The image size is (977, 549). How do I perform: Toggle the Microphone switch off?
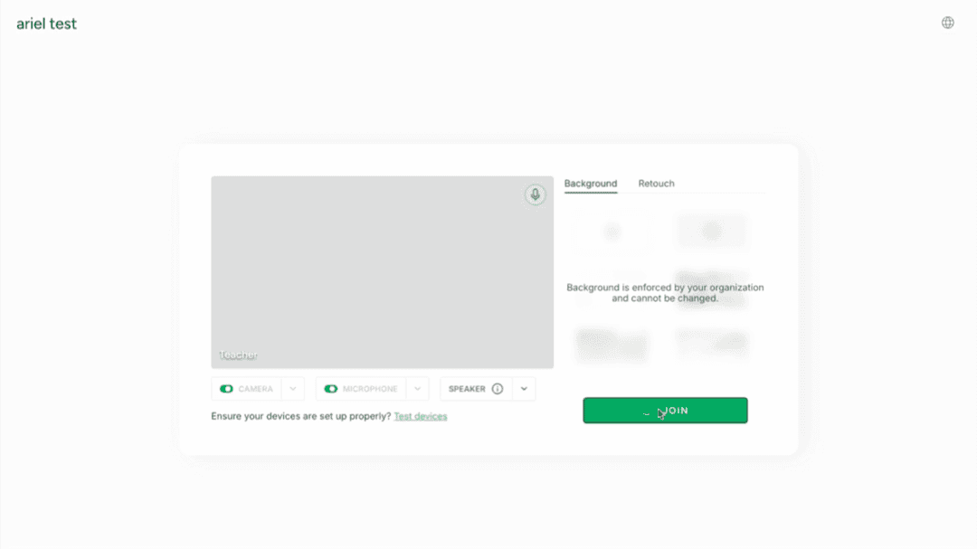coord(331,389)
